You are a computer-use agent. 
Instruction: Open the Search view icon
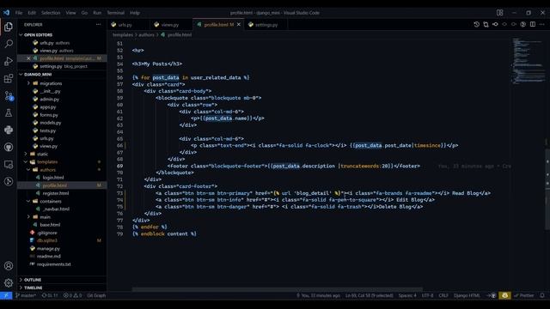coord(9,44)
